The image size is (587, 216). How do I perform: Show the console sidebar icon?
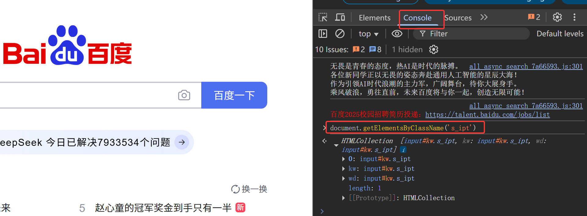click(x=323, y=34)
